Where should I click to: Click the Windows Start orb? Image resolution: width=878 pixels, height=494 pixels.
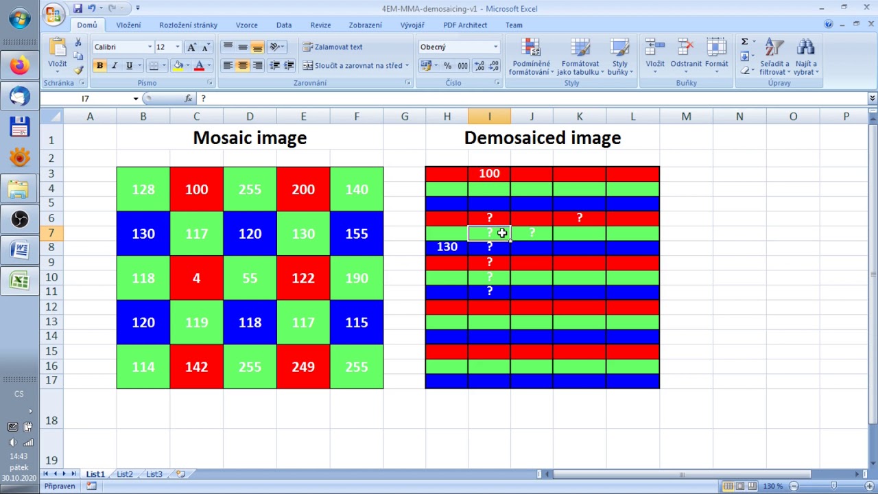[19, 19]
